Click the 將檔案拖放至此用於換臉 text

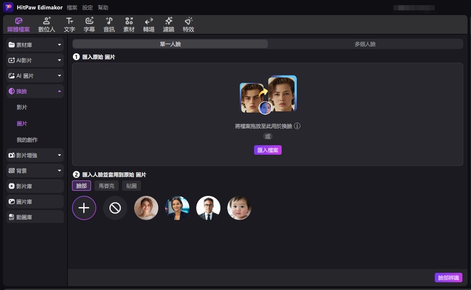click(x=263, y=126)
